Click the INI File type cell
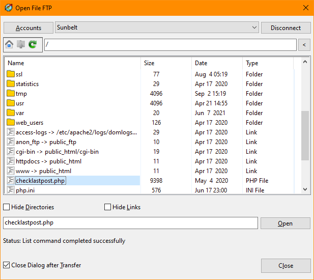Viewport: 314px width, 280px height. coord(255,190)
